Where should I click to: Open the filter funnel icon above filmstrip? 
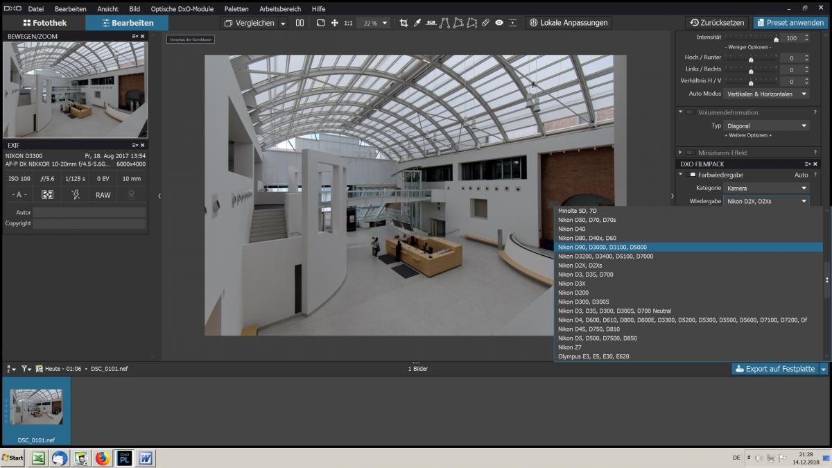click(26, 369)
